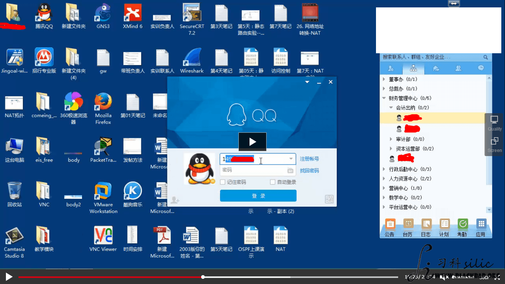Enable the 记住密码 checkbox

click(x=223, y=182)
